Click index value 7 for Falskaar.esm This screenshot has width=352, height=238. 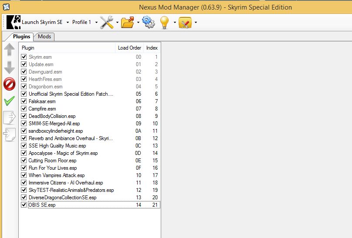click(x=156, y=101)
